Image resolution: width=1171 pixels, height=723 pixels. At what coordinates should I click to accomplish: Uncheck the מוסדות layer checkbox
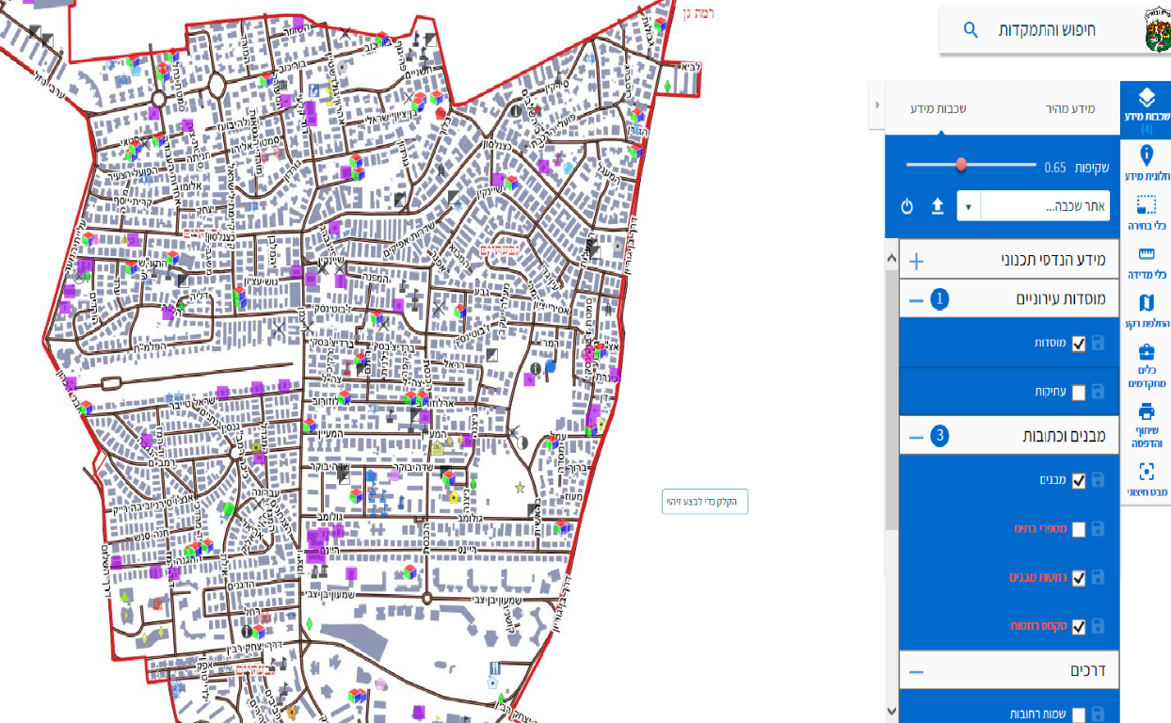pos(1079,344)
